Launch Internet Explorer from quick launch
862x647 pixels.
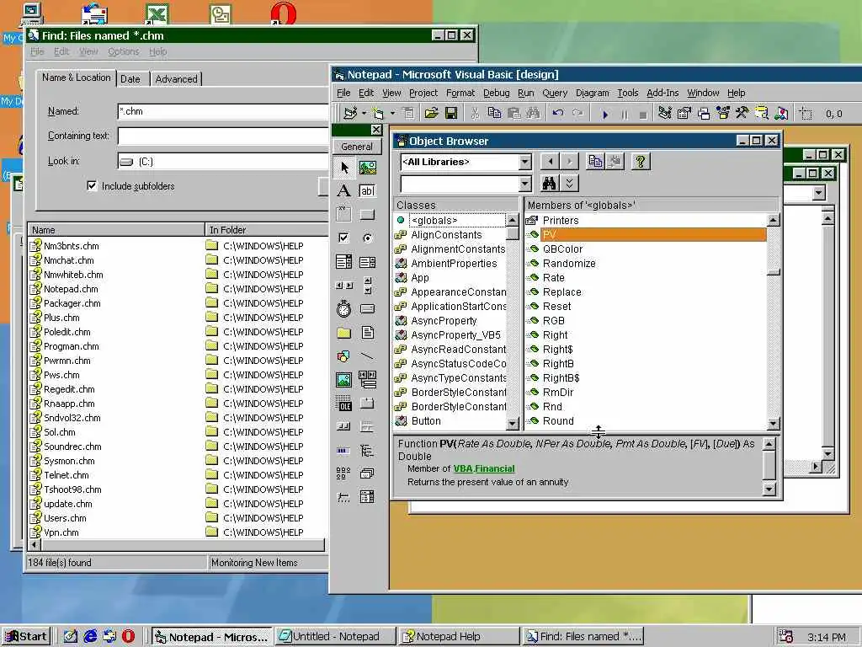[x=90, y=637]
